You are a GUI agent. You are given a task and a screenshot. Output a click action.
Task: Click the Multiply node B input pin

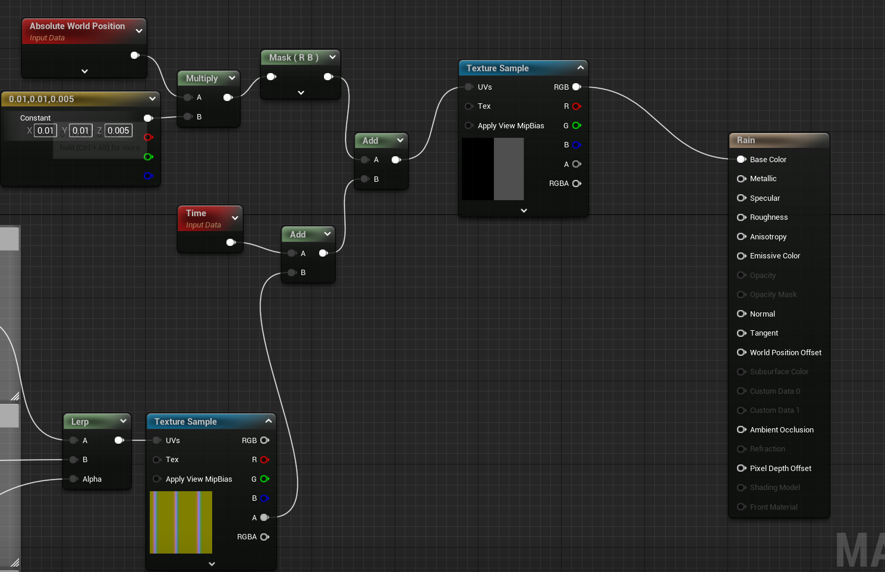click(x=188, y=116)
